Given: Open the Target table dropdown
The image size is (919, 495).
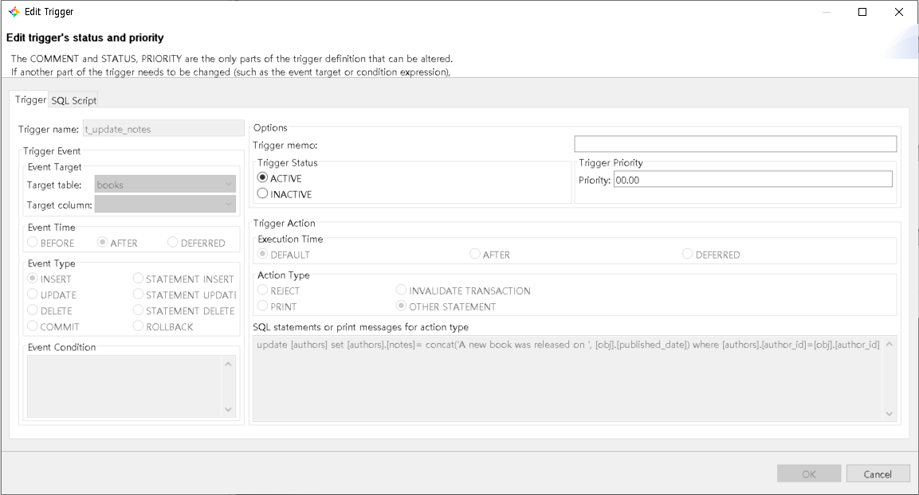Looking at the screenshot, I should click(x=165, y=185).
